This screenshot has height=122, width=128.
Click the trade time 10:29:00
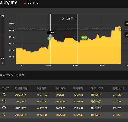coord(61,115)
